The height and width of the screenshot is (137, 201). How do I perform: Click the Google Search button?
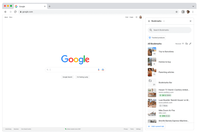point(67,77)
